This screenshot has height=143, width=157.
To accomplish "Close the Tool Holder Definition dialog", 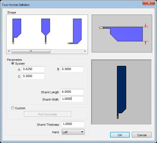I will click(x=149, y=3).
